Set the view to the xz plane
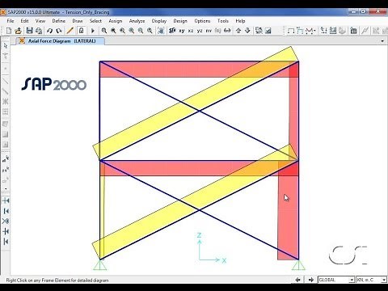 pyautogui.click(x=191, y=31)
